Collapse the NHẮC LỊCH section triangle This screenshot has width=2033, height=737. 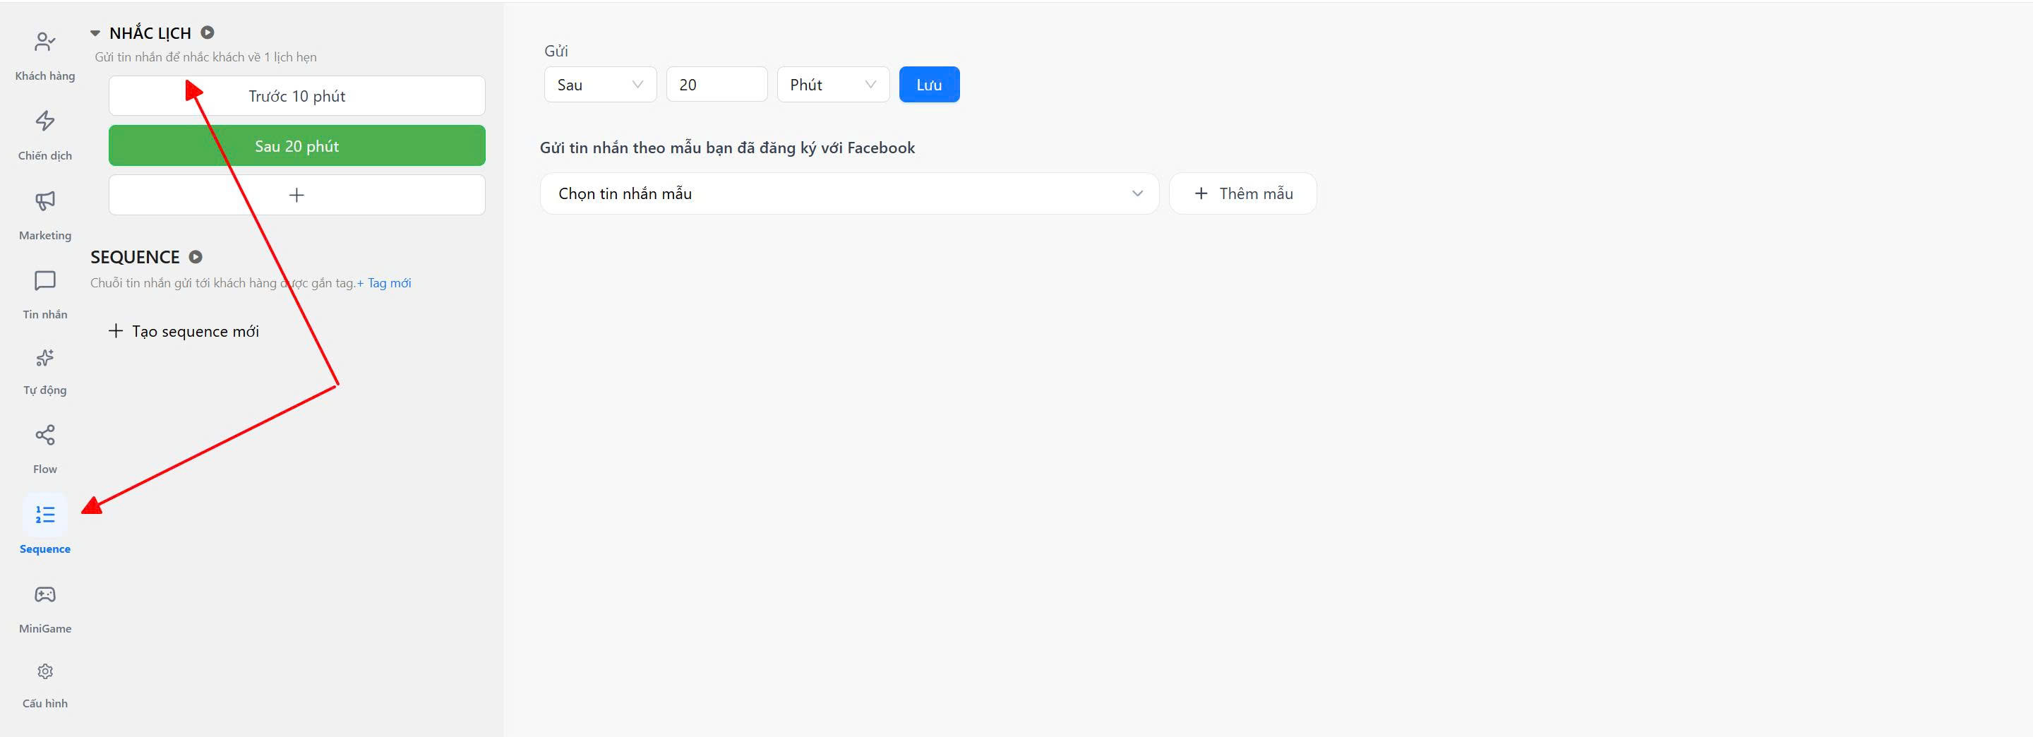[95, 33]
